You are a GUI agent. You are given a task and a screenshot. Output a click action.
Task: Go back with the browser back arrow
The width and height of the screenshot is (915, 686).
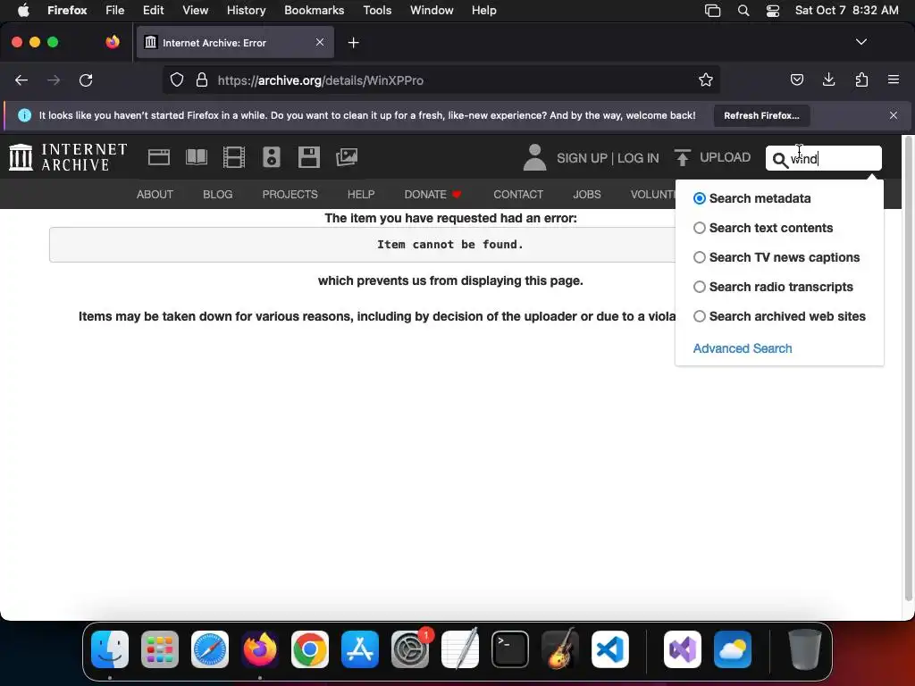[21, 79]
